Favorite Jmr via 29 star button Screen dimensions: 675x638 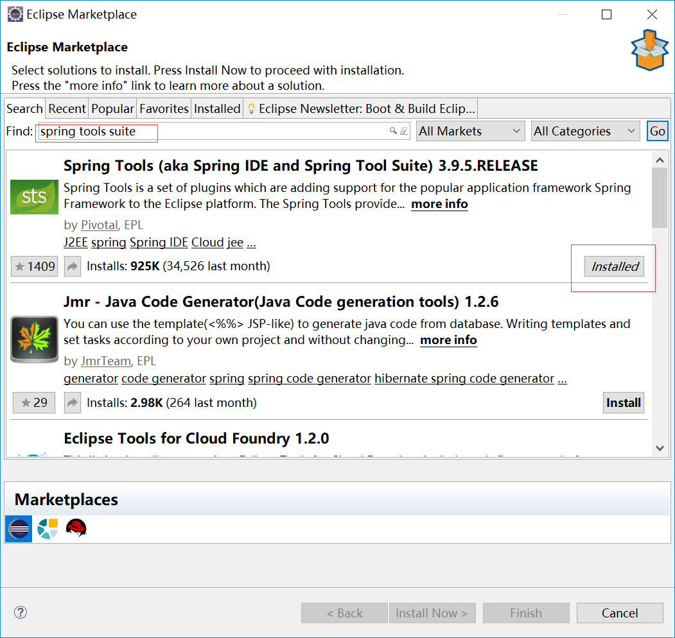tap(34, 402)
